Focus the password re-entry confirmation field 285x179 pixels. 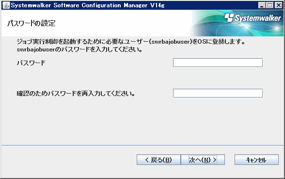coord(218,93)
